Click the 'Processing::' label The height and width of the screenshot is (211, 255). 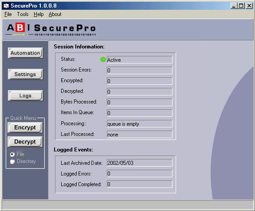tap(74, 123)
